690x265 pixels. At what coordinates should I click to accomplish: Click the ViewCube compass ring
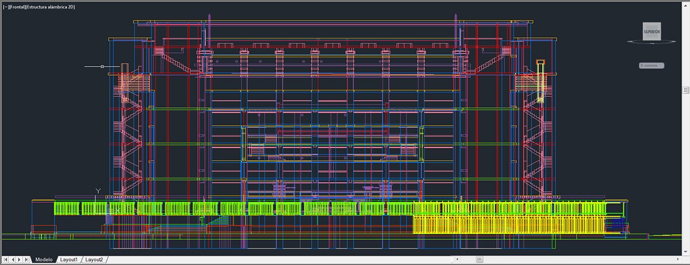[652, 42]
